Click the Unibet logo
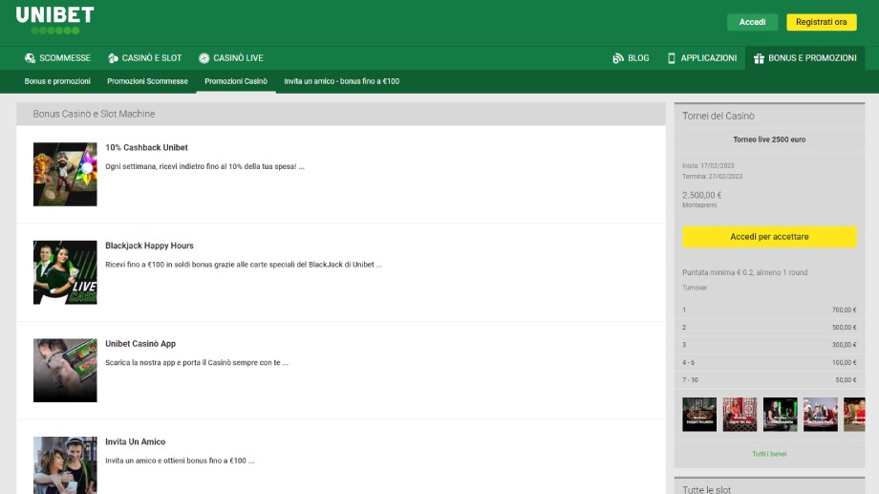Image resolution: width=879 pixels, height=494 pixels. [55, 20]
